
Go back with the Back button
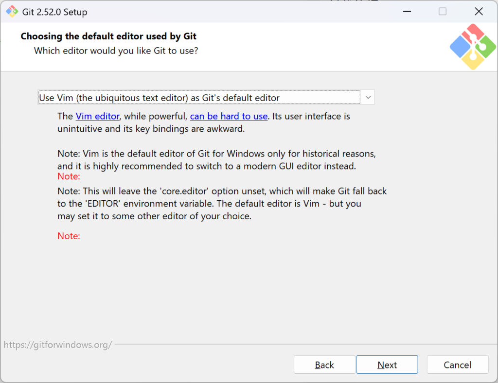coord(324,365)
